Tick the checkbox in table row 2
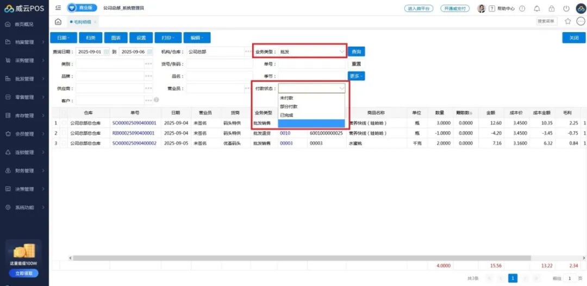 65,133
